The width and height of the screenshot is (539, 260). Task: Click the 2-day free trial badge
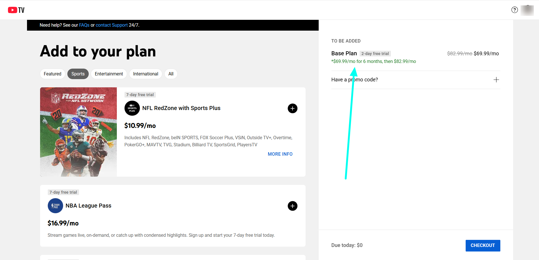pyautogui.click(x=375, y=54)
